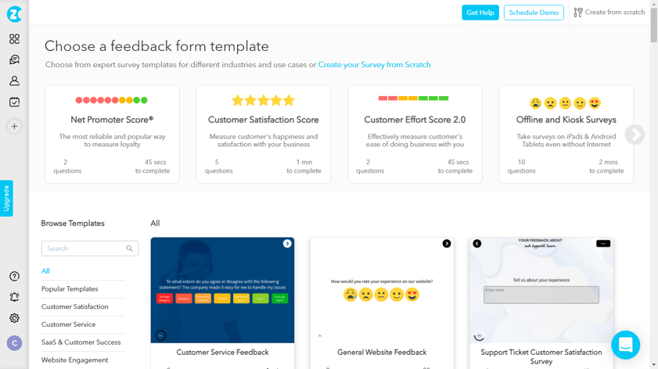The width and height of the screenshot is (658, 369).
Task: Select Customer Satisfaction category
Action: pos(74,306)
